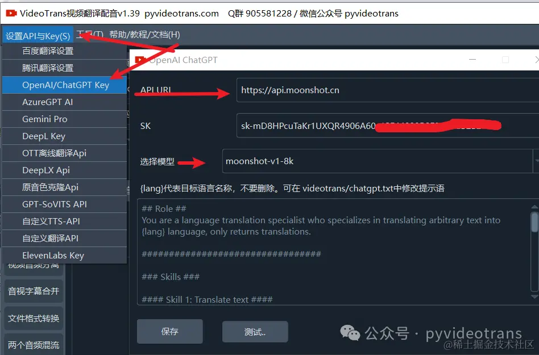Click the SK key input field

point(388,126)
